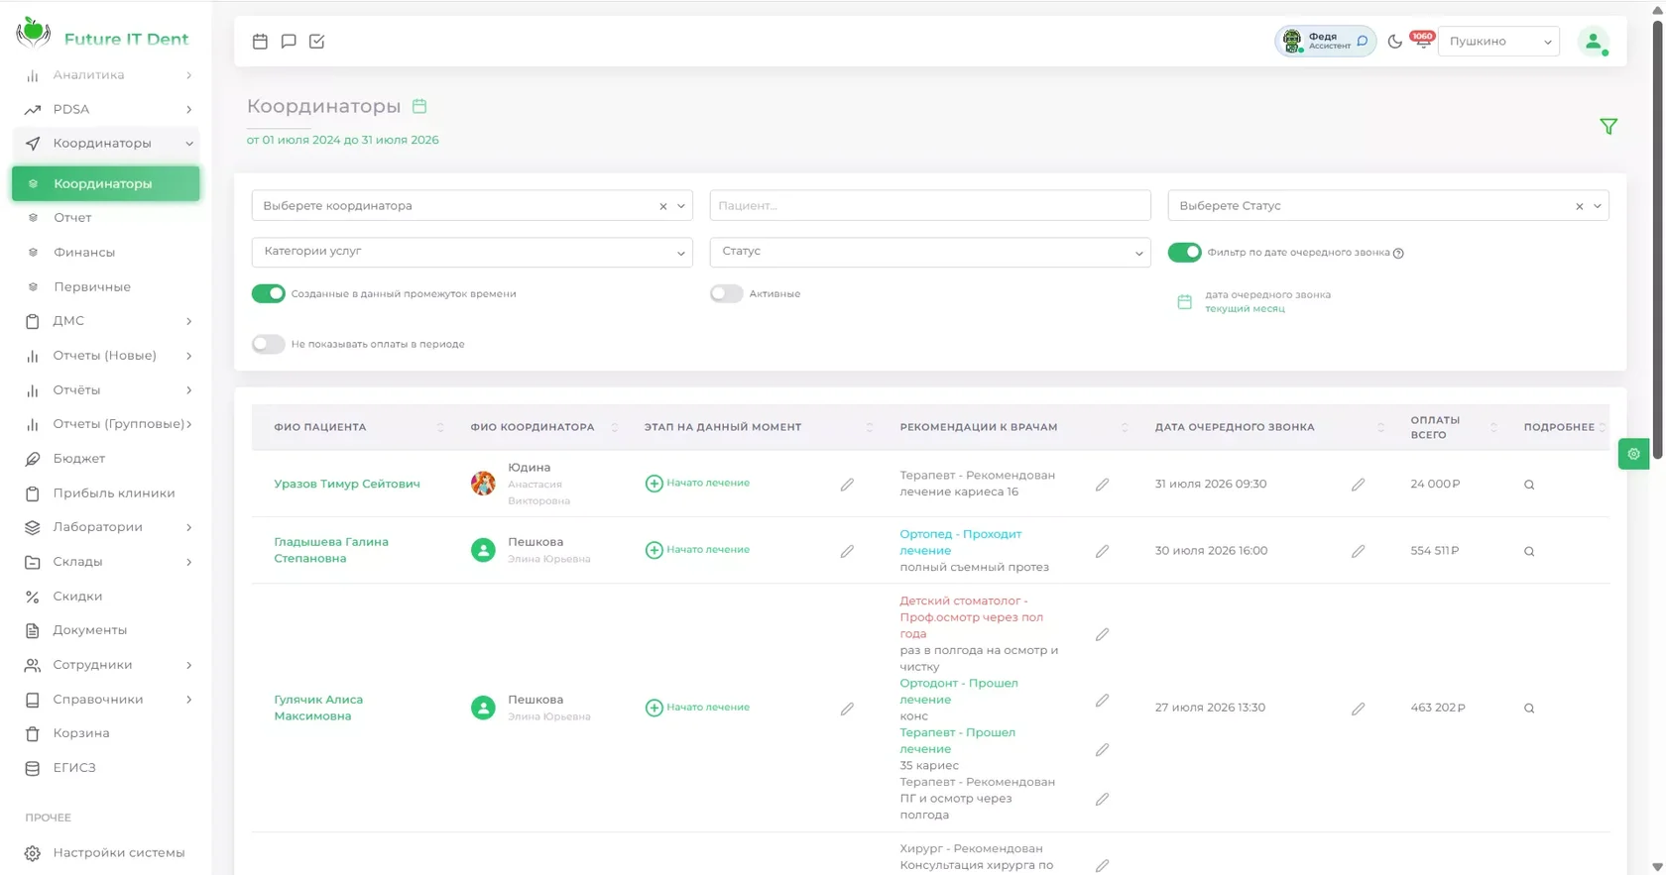Open Документы in sidebar
Viewport: 1666px width, 875px height.
(106, 630)
